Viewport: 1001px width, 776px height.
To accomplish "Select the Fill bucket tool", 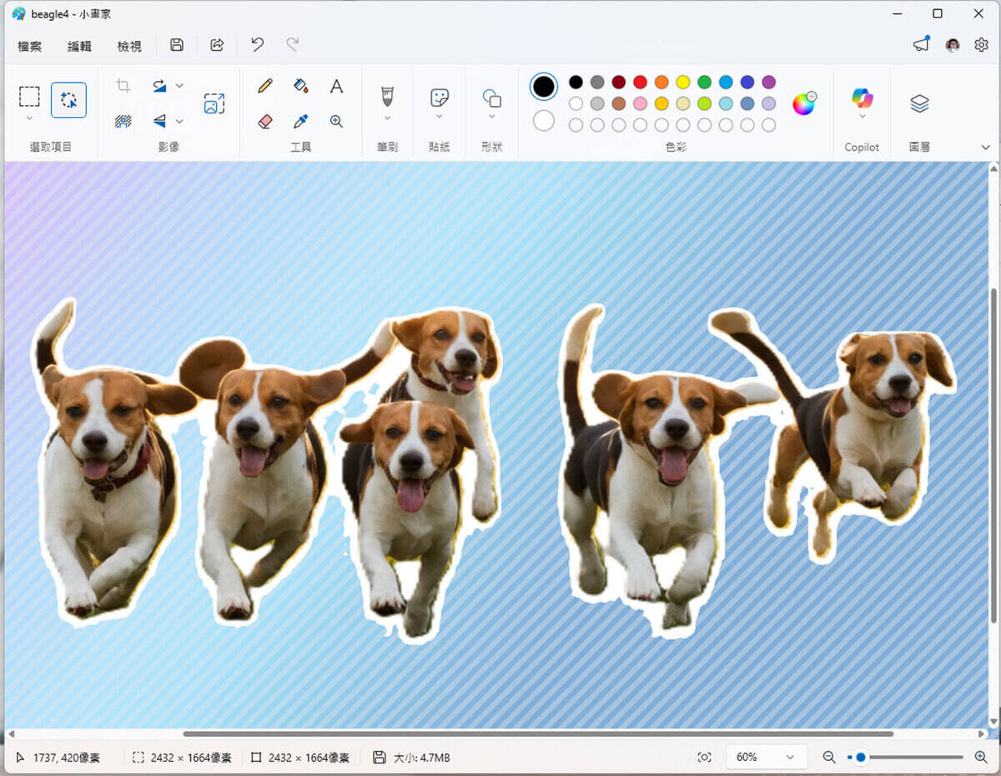I will [x=301, y=86].
